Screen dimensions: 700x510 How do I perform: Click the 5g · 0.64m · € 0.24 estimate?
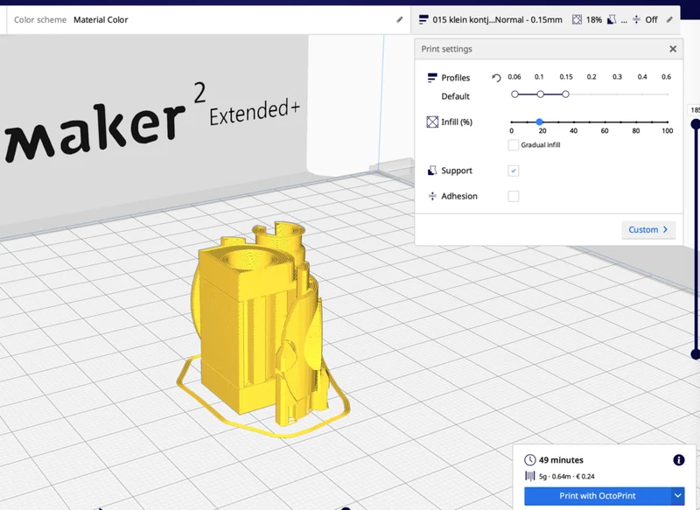point(566,477)
